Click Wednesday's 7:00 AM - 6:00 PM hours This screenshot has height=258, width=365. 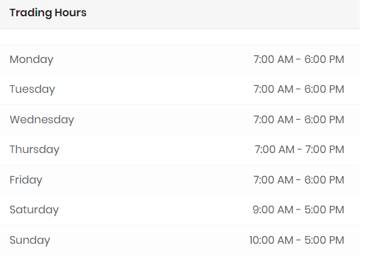pyautogui.click(x=299, y=119)
